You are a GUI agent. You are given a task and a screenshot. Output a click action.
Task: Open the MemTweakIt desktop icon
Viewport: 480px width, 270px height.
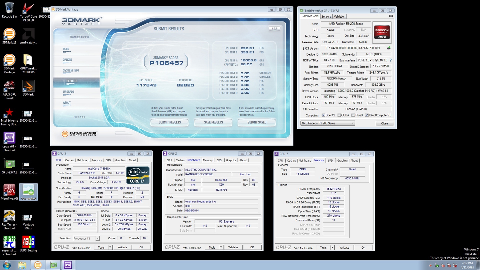9,192
